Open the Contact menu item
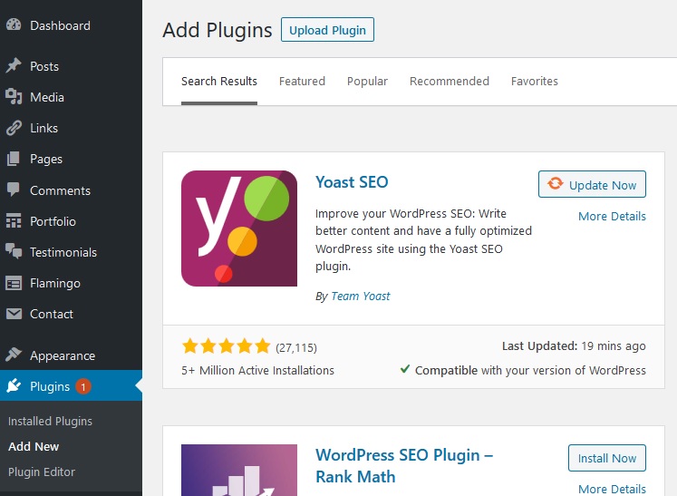The image size is (677, 496). point(52,314)
